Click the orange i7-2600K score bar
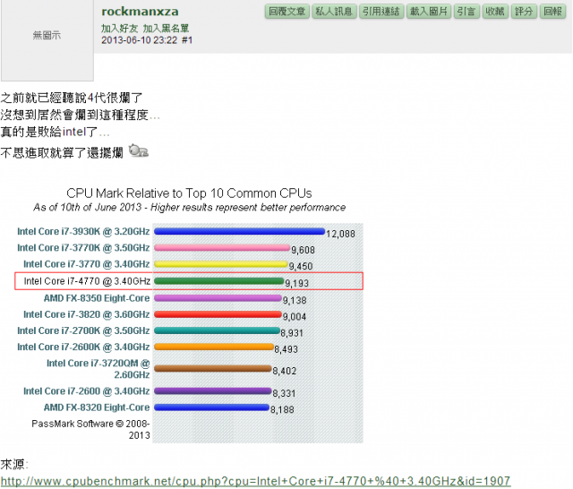Image resolution: width=573 pixels, height=489 pixels. [x=214, y=347]
